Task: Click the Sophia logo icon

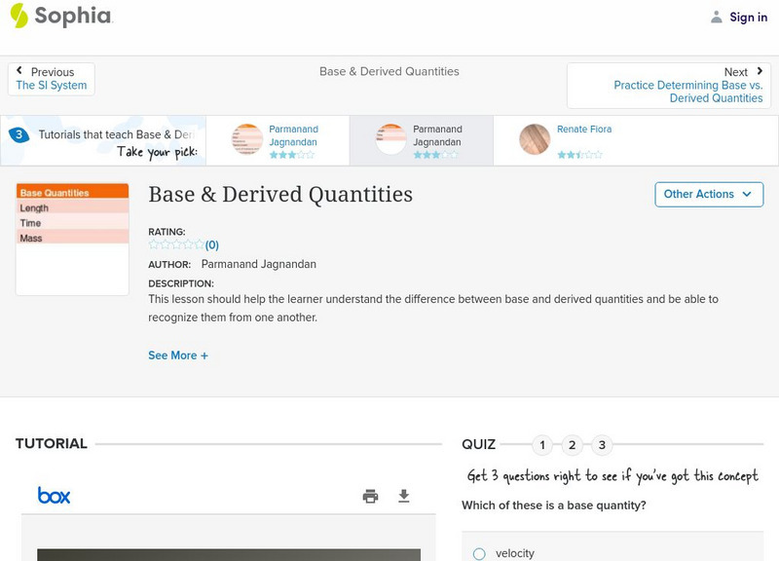Action: pyautogui.click(x=19, y=16)
